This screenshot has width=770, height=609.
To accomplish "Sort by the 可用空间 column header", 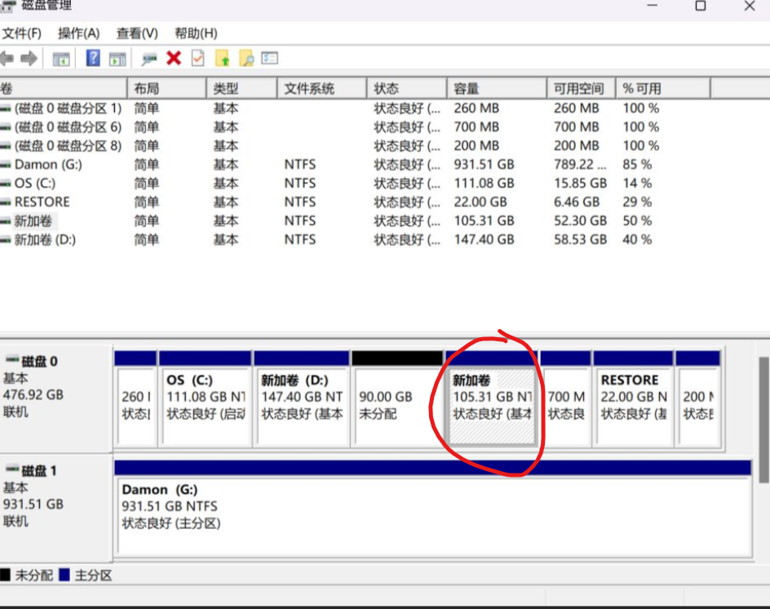I will [582, 88].
